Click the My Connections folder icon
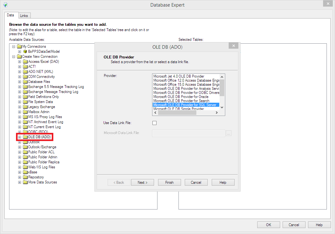This screenshot has width=335, height=234. (x=19, y=46)
